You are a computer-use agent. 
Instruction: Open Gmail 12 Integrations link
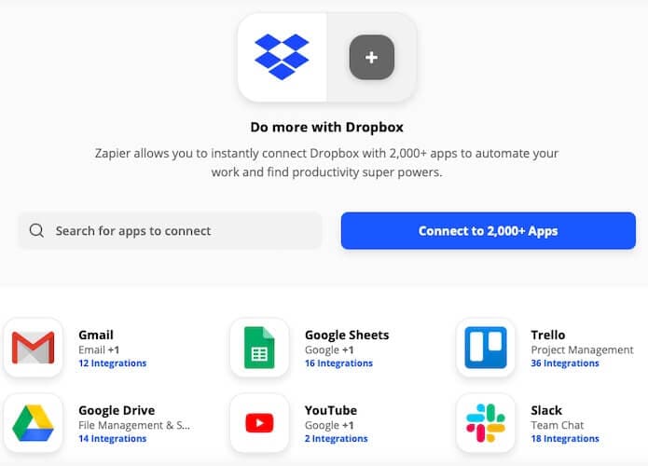click(113, 363)
